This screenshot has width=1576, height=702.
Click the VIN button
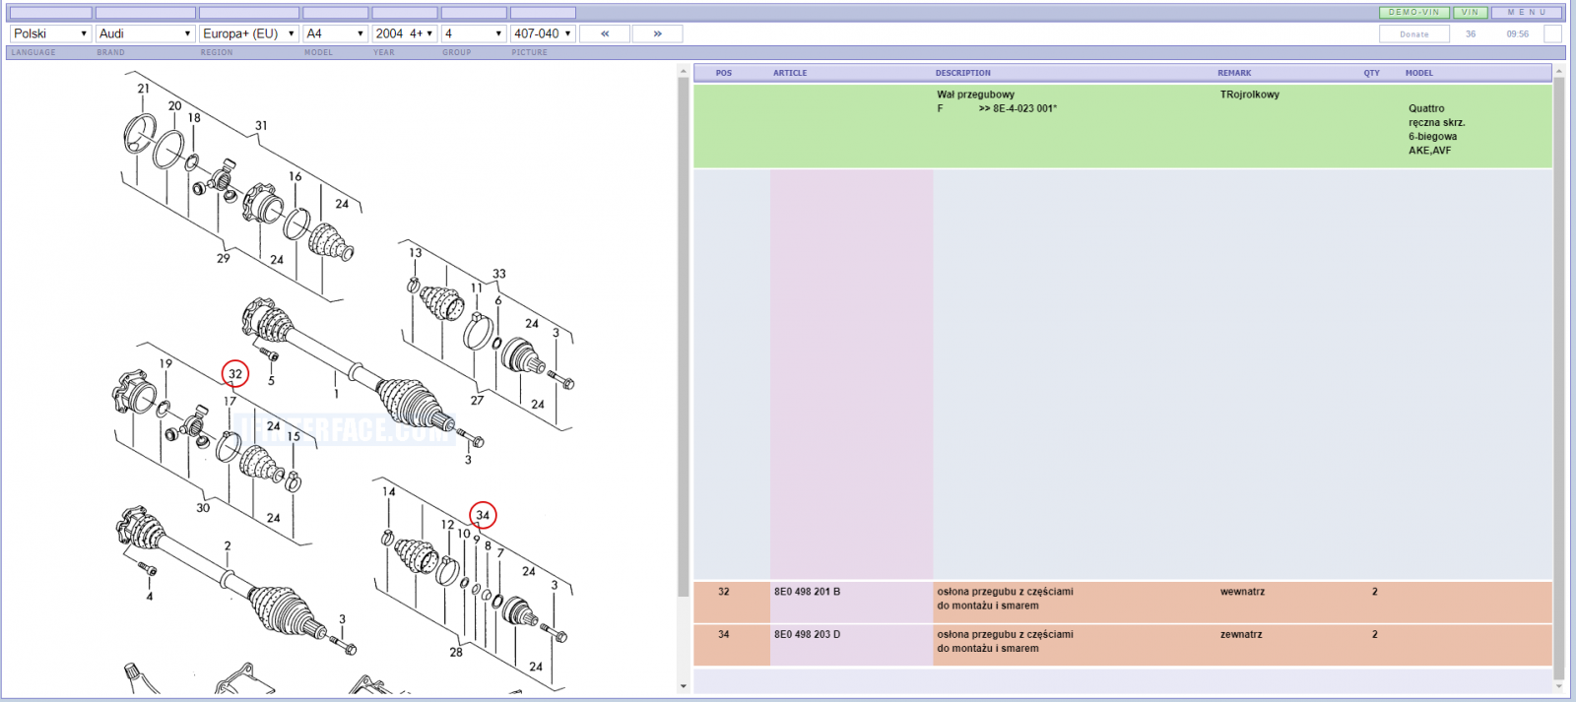coord(1471,13)
